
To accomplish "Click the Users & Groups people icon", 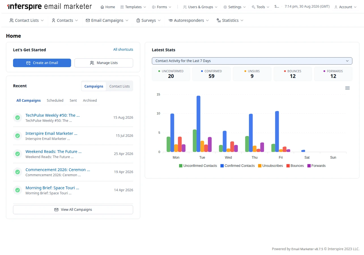I will tap(185, 7).
